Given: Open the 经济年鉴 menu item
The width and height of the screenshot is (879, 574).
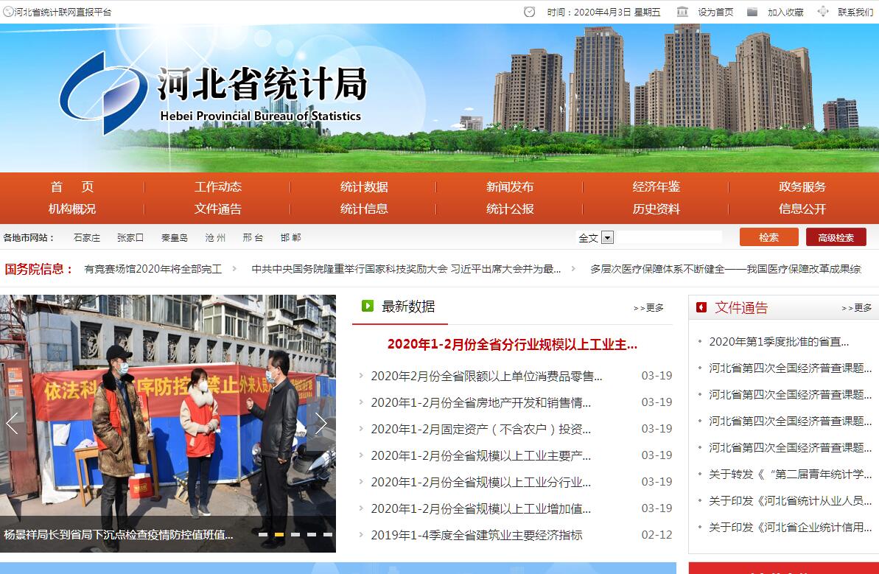Looking at the screenshot, I should (x=656, y=187).
